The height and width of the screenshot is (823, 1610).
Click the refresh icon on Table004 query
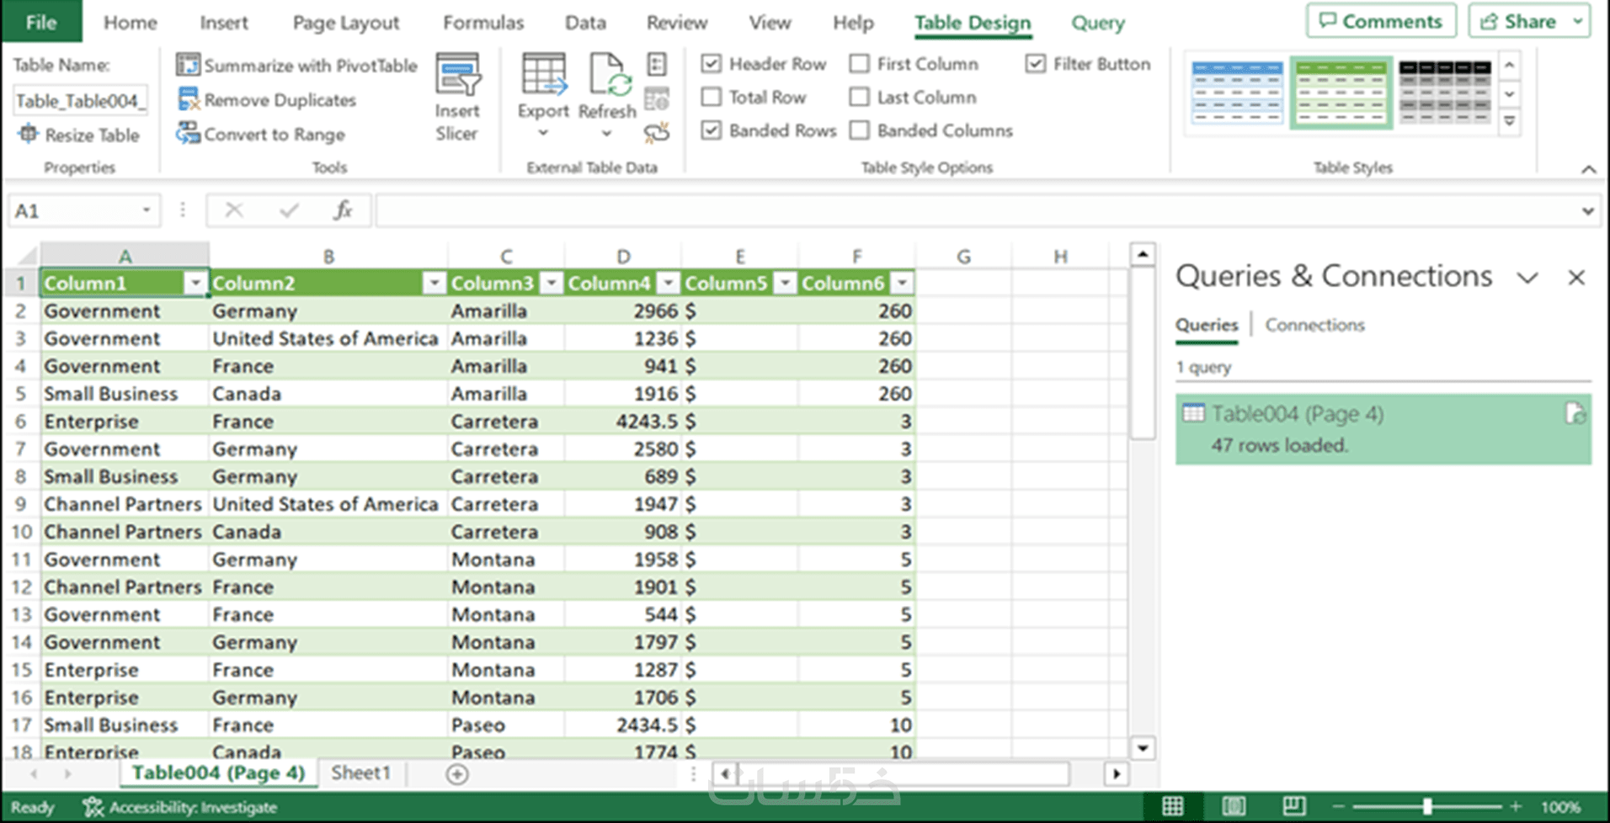(x=1575, y=414)
